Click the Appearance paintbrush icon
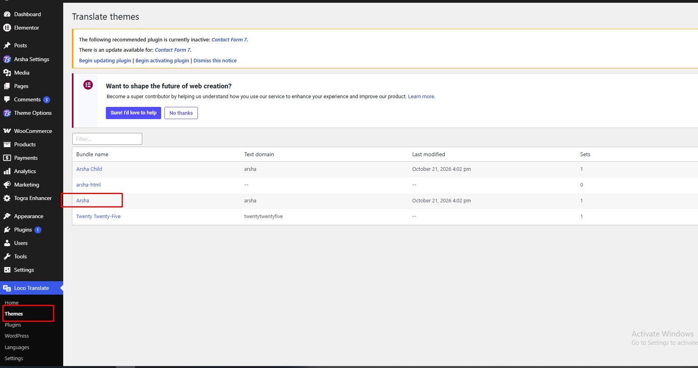The width and height of the screenshot is (698, 368). [x=7, y=216]
